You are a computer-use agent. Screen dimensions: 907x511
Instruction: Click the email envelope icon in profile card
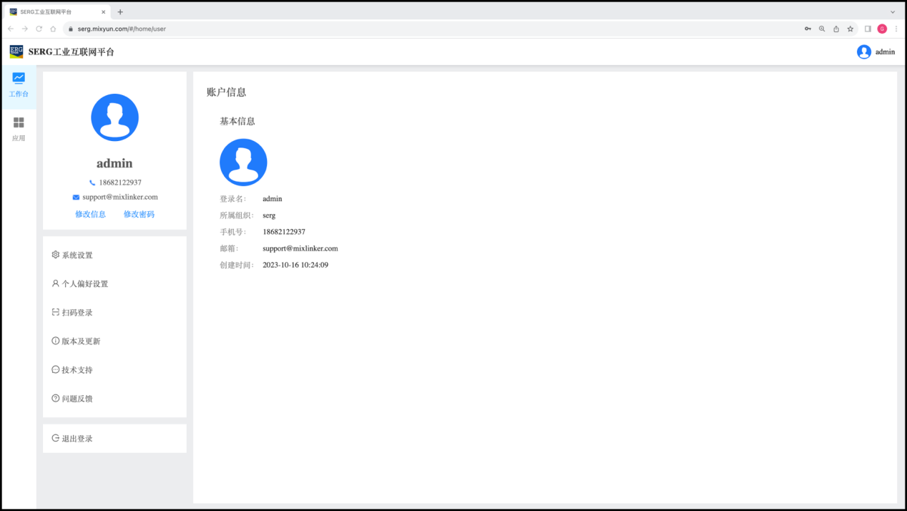(x=76, y=198)
